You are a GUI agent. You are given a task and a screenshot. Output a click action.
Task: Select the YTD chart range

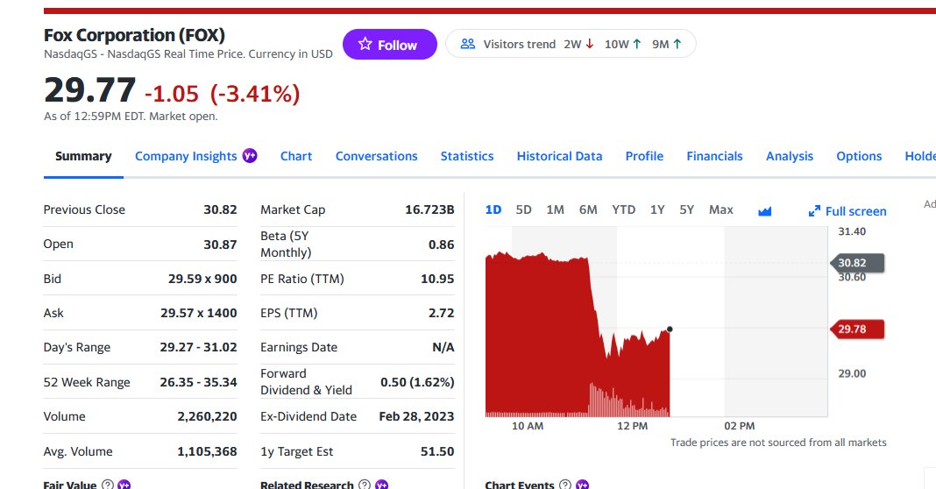point(623,209)
